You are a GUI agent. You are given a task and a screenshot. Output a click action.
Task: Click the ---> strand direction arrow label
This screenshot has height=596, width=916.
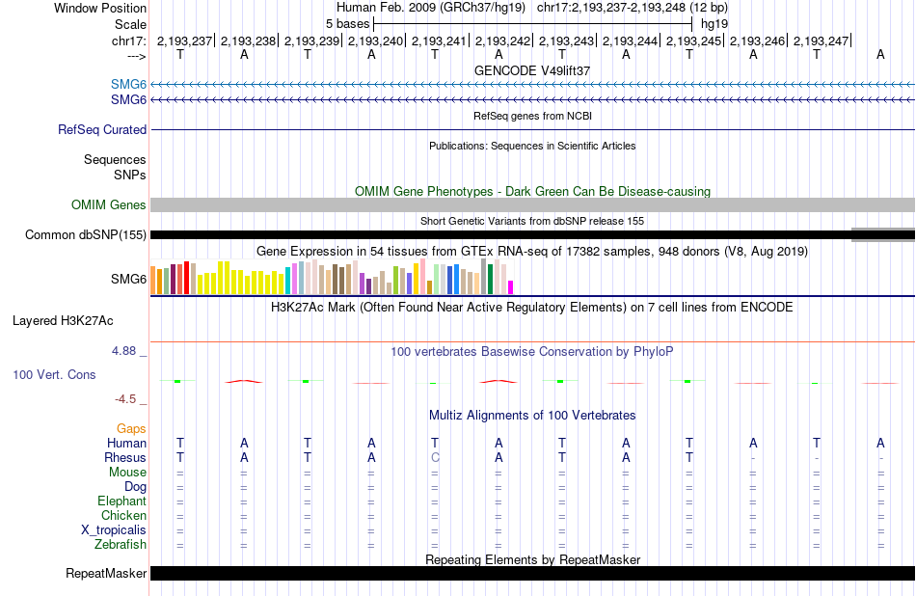tap(136, 56)
